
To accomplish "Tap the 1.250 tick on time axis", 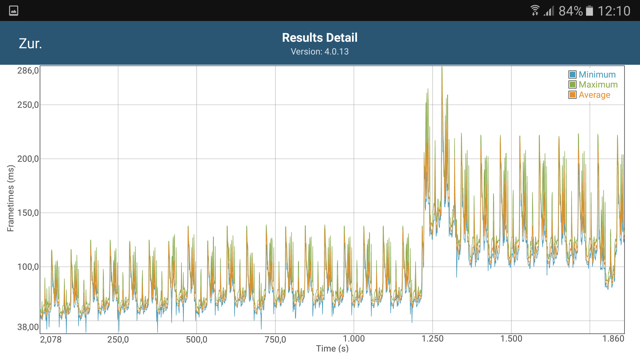I will tap(432, 339).
